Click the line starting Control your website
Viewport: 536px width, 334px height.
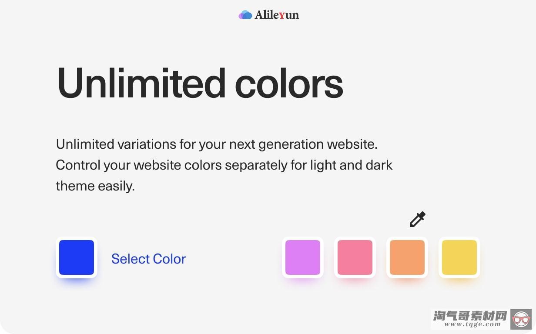coord(224,165)
